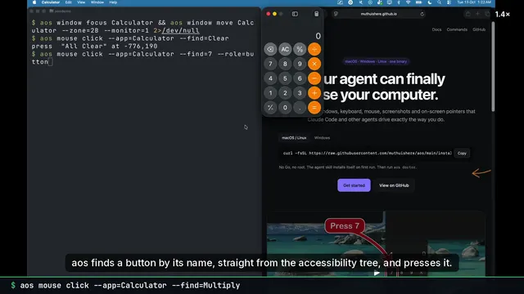
Task: Select the Windows install tab
Action: 322,138
